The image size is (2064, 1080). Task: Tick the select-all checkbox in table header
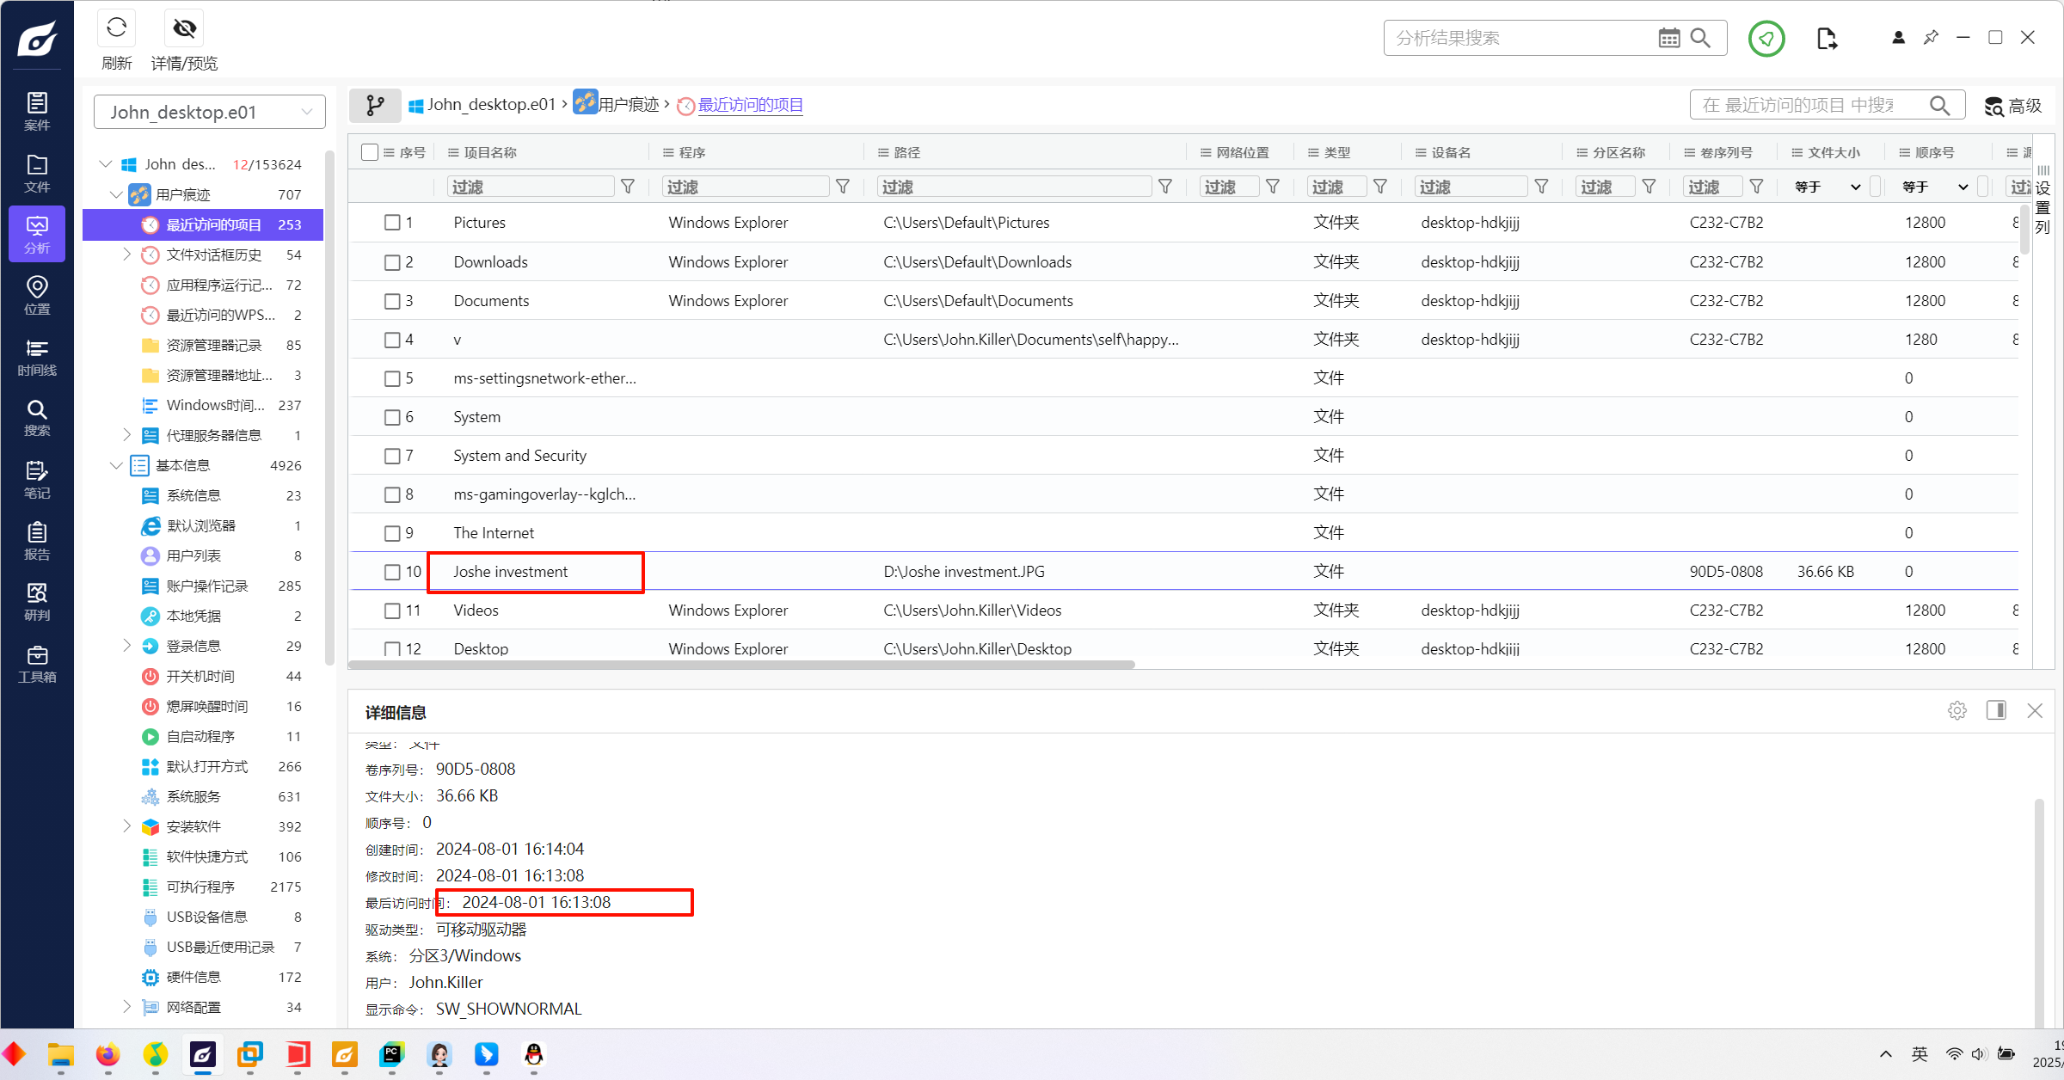[370, 152]
